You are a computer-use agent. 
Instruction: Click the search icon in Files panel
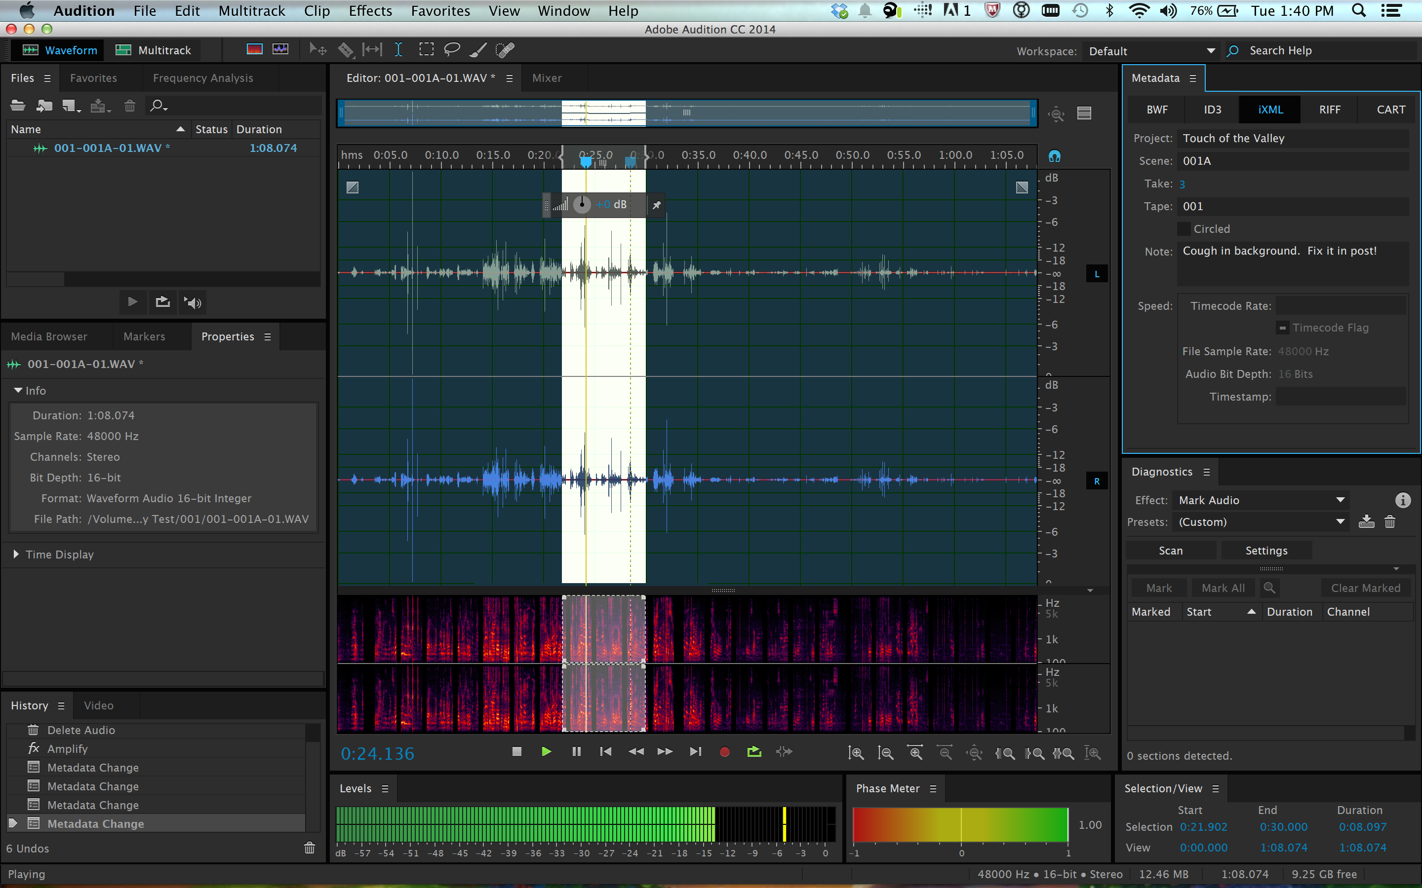(x=158, y=106)
